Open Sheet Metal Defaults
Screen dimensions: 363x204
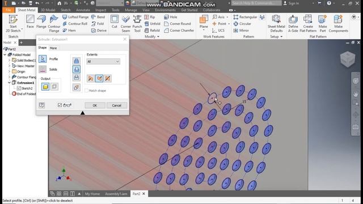click(276, 24)
